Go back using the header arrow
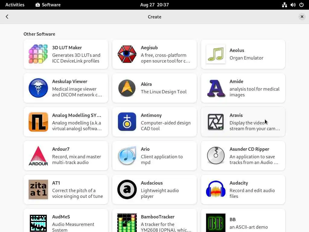 [7, 17]
